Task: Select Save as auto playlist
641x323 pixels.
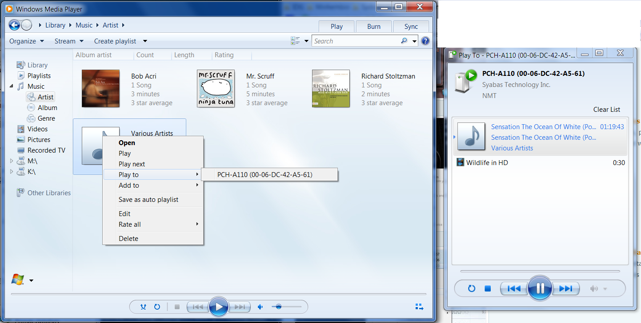Action: coord(153,200)
